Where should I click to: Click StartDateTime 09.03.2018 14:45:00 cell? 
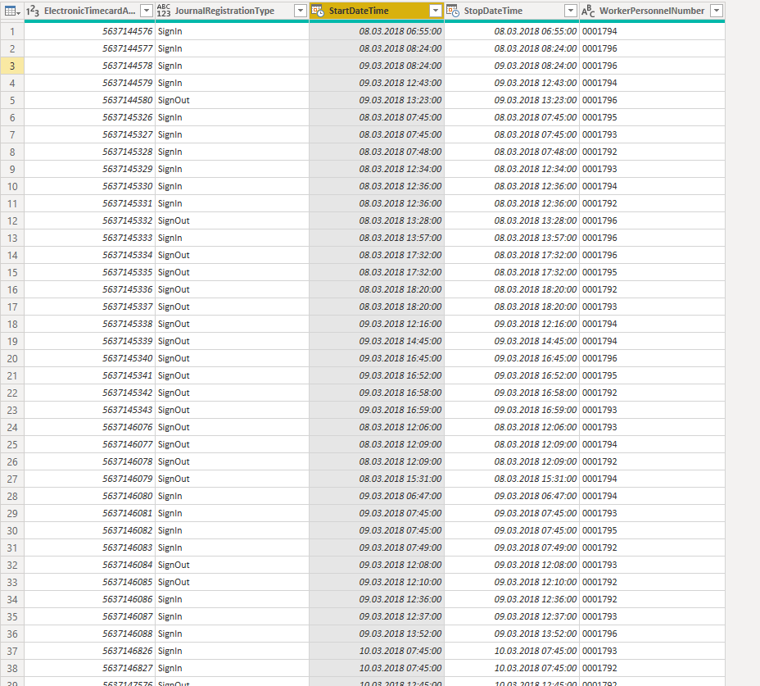pos(377,342)
